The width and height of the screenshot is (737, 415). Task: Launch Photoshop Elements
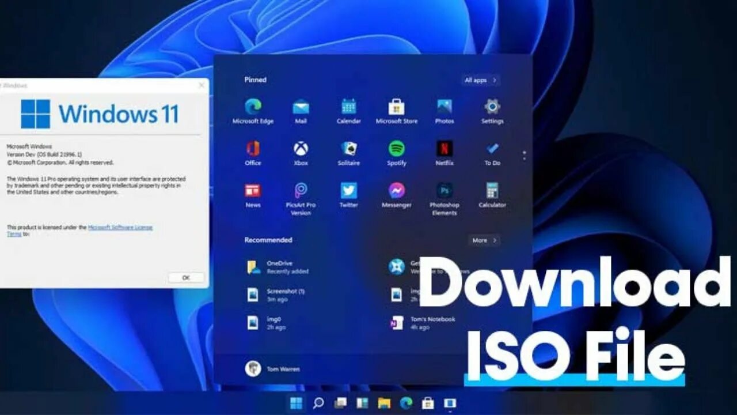pos(444,199)
